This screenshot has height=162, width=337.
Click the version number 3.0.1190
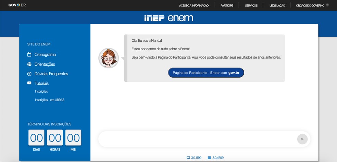tap(196, 158)
